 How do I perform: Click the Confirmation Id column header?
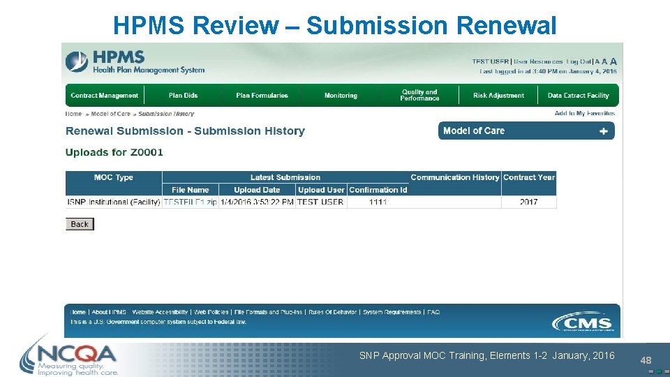pos(378,190)
